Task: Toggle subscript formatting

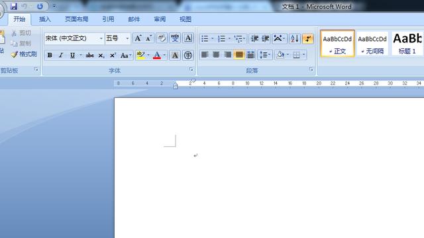Action: (101, 56)
